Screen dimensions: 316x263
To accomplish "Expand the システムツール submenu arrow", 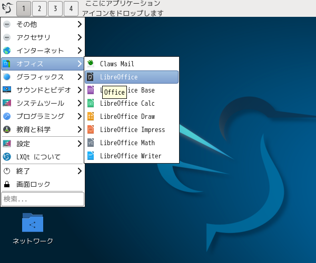I will click(80, 103).
